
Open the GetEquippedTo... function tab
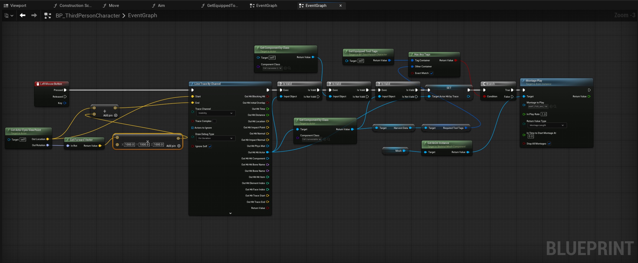click(x=220, y=6)
